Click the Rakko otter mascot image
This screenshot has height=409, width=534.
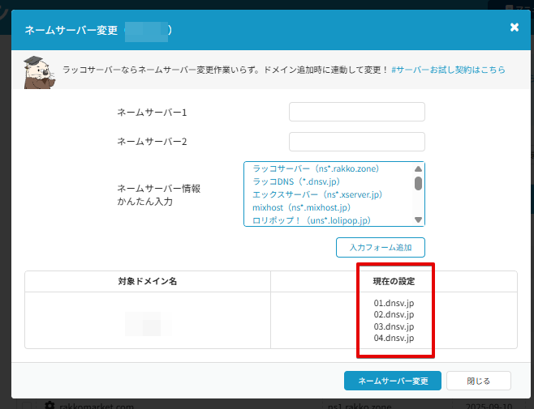(39, 72)
